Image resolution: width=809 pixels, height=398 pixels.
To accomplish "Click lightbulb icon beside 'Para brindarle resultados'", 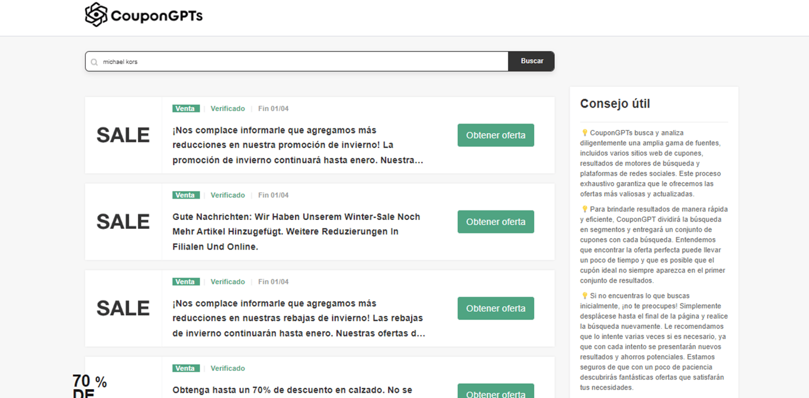I will coord(585,209).
